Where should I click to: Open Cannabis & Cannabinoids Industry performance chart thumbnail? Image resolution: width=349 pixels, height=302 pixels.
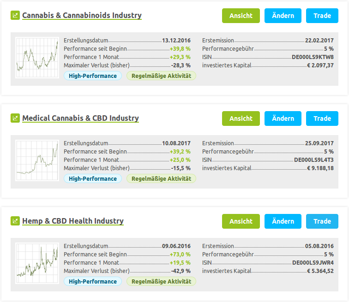coord(37,59)
